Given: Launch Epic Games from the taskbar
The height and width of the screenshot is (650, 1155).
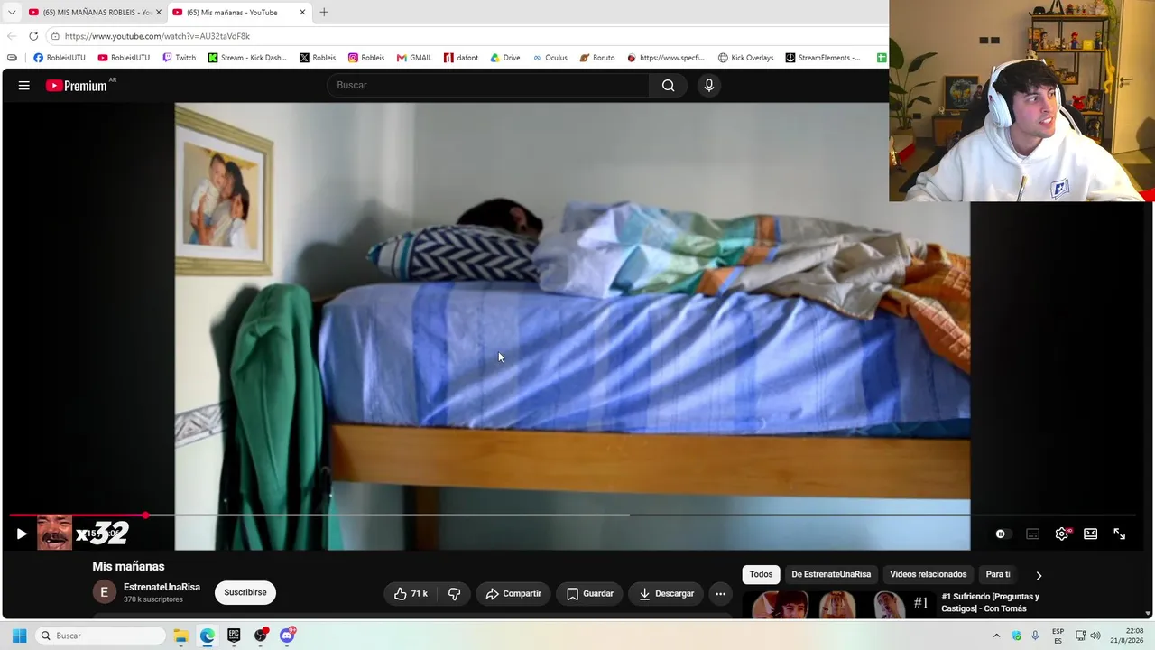Looking at the screenshot, I should tap(234, 636).
